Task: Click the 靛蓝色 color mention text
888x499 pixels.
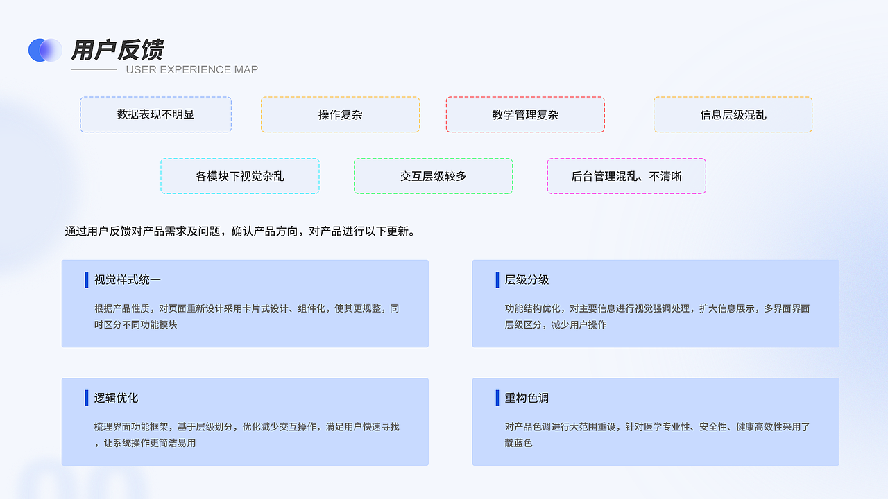Action: click(518, 442)
